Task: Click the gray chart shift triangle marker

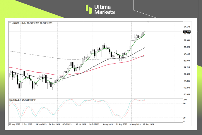Action: pos(148,22)
